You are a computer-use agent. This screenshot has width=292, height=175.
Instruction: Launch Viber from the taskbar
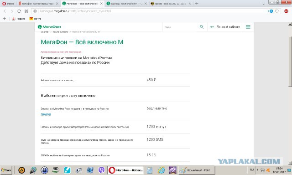pyautogui.click(x=101, y=170)
